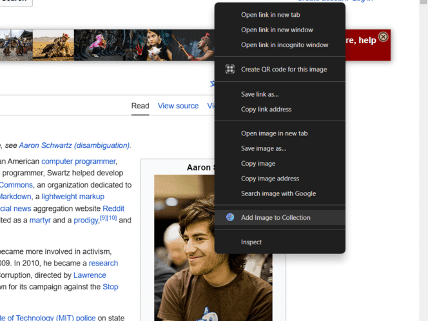The width and height of the screenshot is (428, 321).
Task: Click the banner photo of man with red headdress
Action: coord(193,44)
